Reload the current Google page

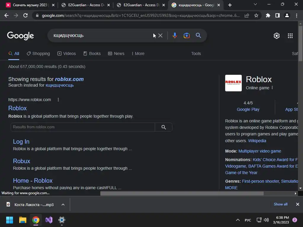click(x=25, y=15)
